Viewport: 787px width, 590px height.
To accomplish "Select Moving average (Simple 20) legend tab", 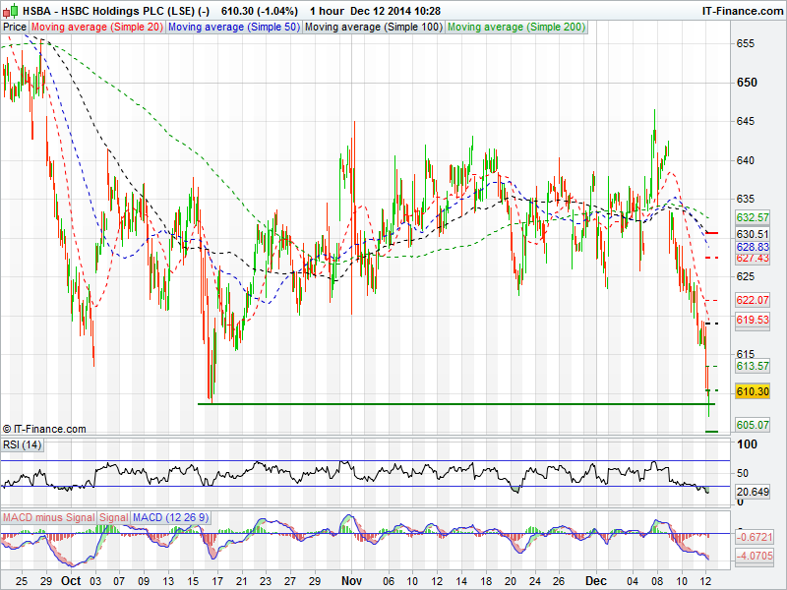I will pyautogui.click(x=97, y=27).
